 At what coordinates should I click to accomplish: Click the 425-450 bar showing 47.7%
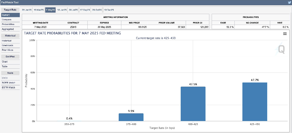click(x=255, y=102)
